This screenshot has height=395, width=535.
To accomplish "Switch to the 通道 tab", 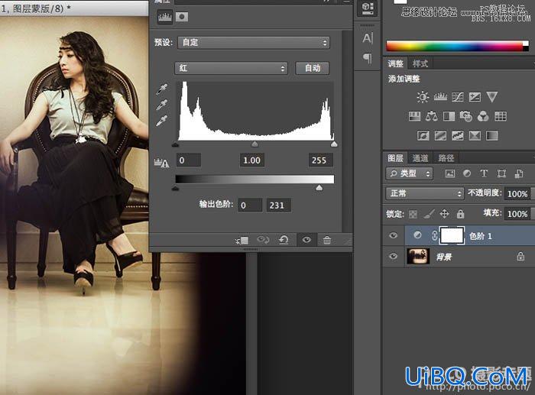I will click(x=420, y=158).
